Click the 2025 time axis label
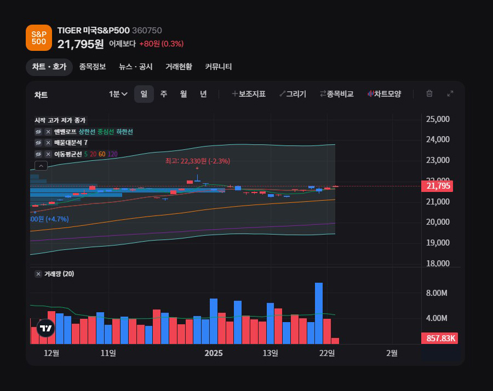493x391 pixels. [x=214, y=353]
